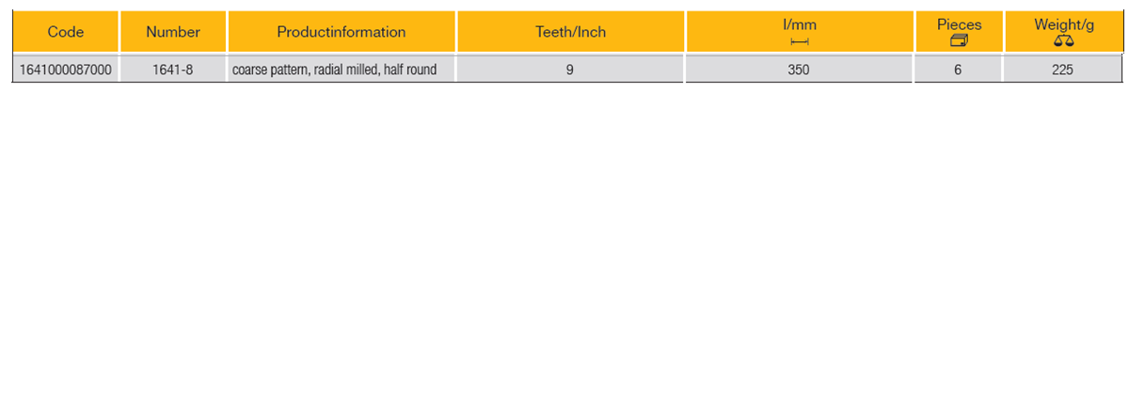This screenshot has width=1145, height=417.
Task: Click the Pieces header text
Action: [959, 24]
